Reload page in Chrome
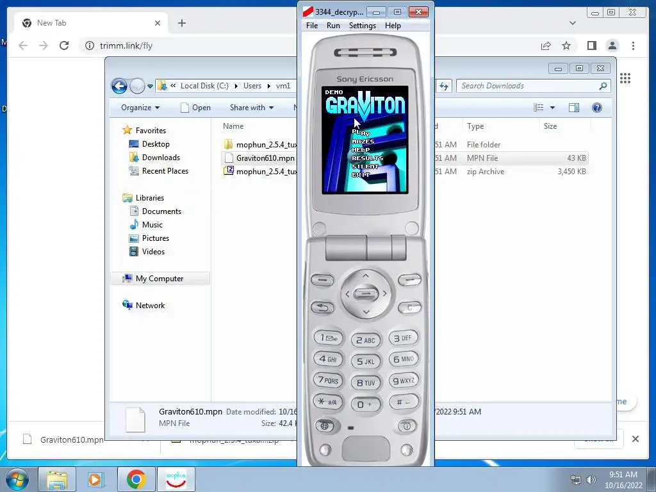This screenshot has width=656, height=492. 64,45
